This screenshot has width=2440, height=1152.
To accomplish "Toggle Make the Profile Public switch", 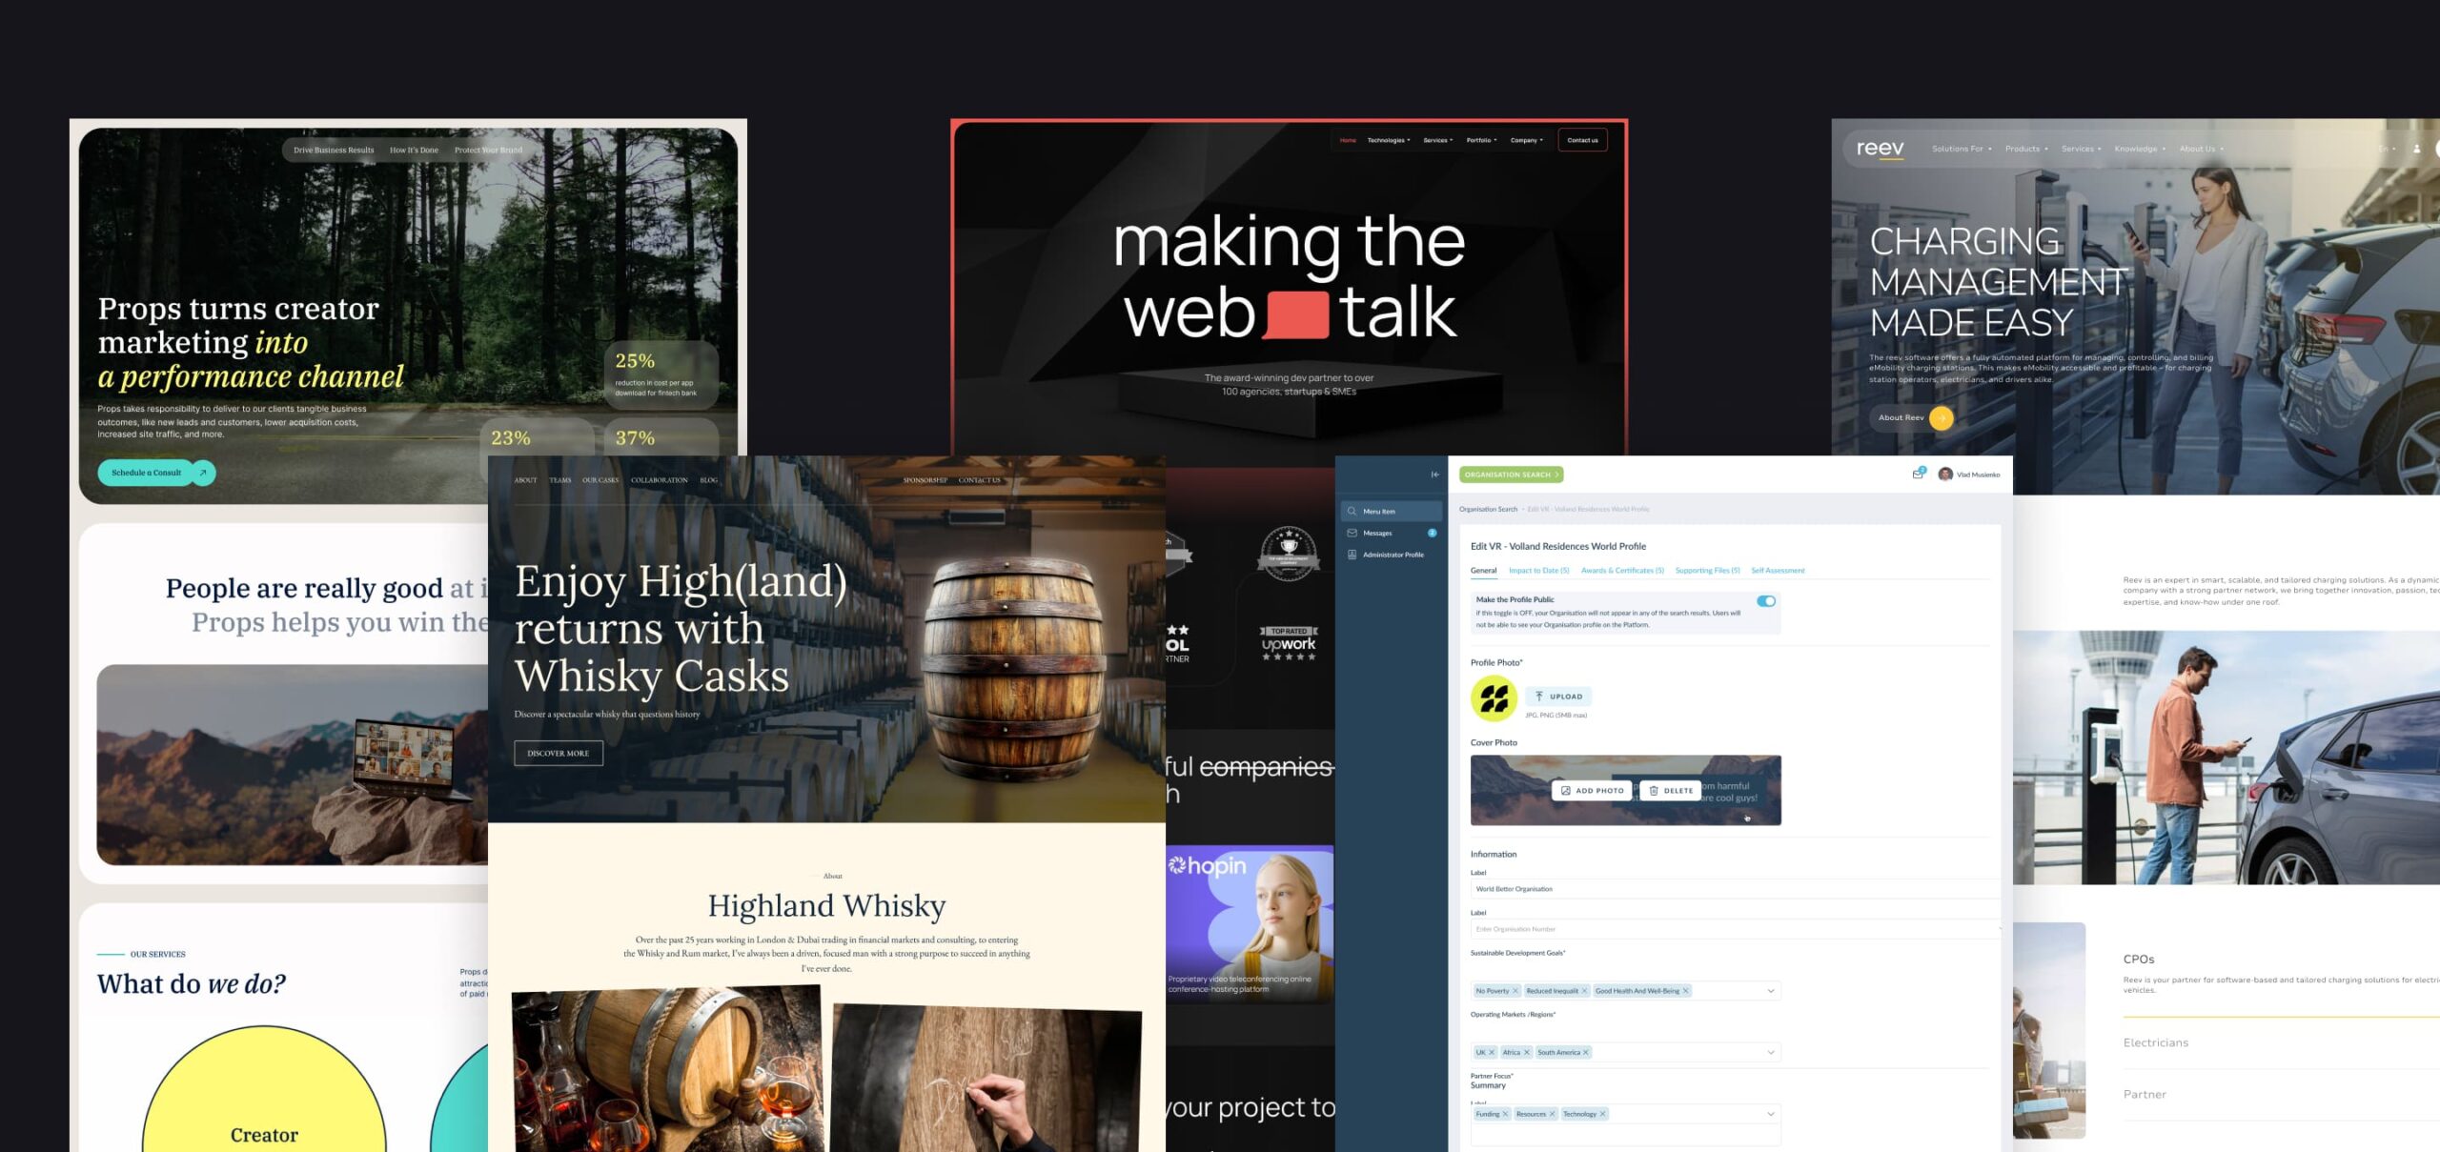I will pyautogui.click(x=1766, y=601).
